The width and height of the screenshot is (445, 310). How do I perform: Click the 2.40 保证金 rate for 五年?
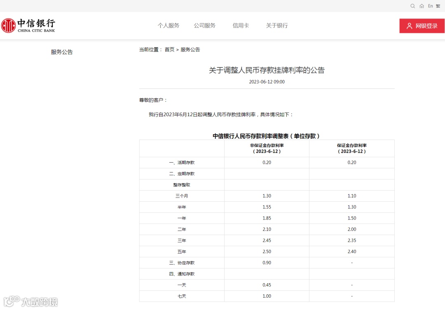352,252
